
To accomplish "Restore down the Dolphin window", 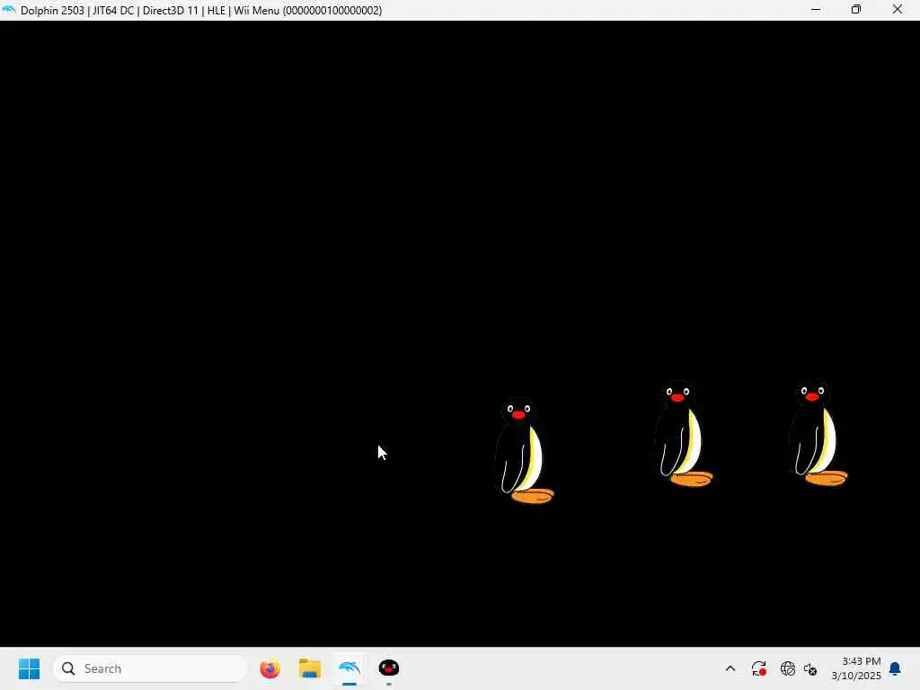I will point(856,10).
